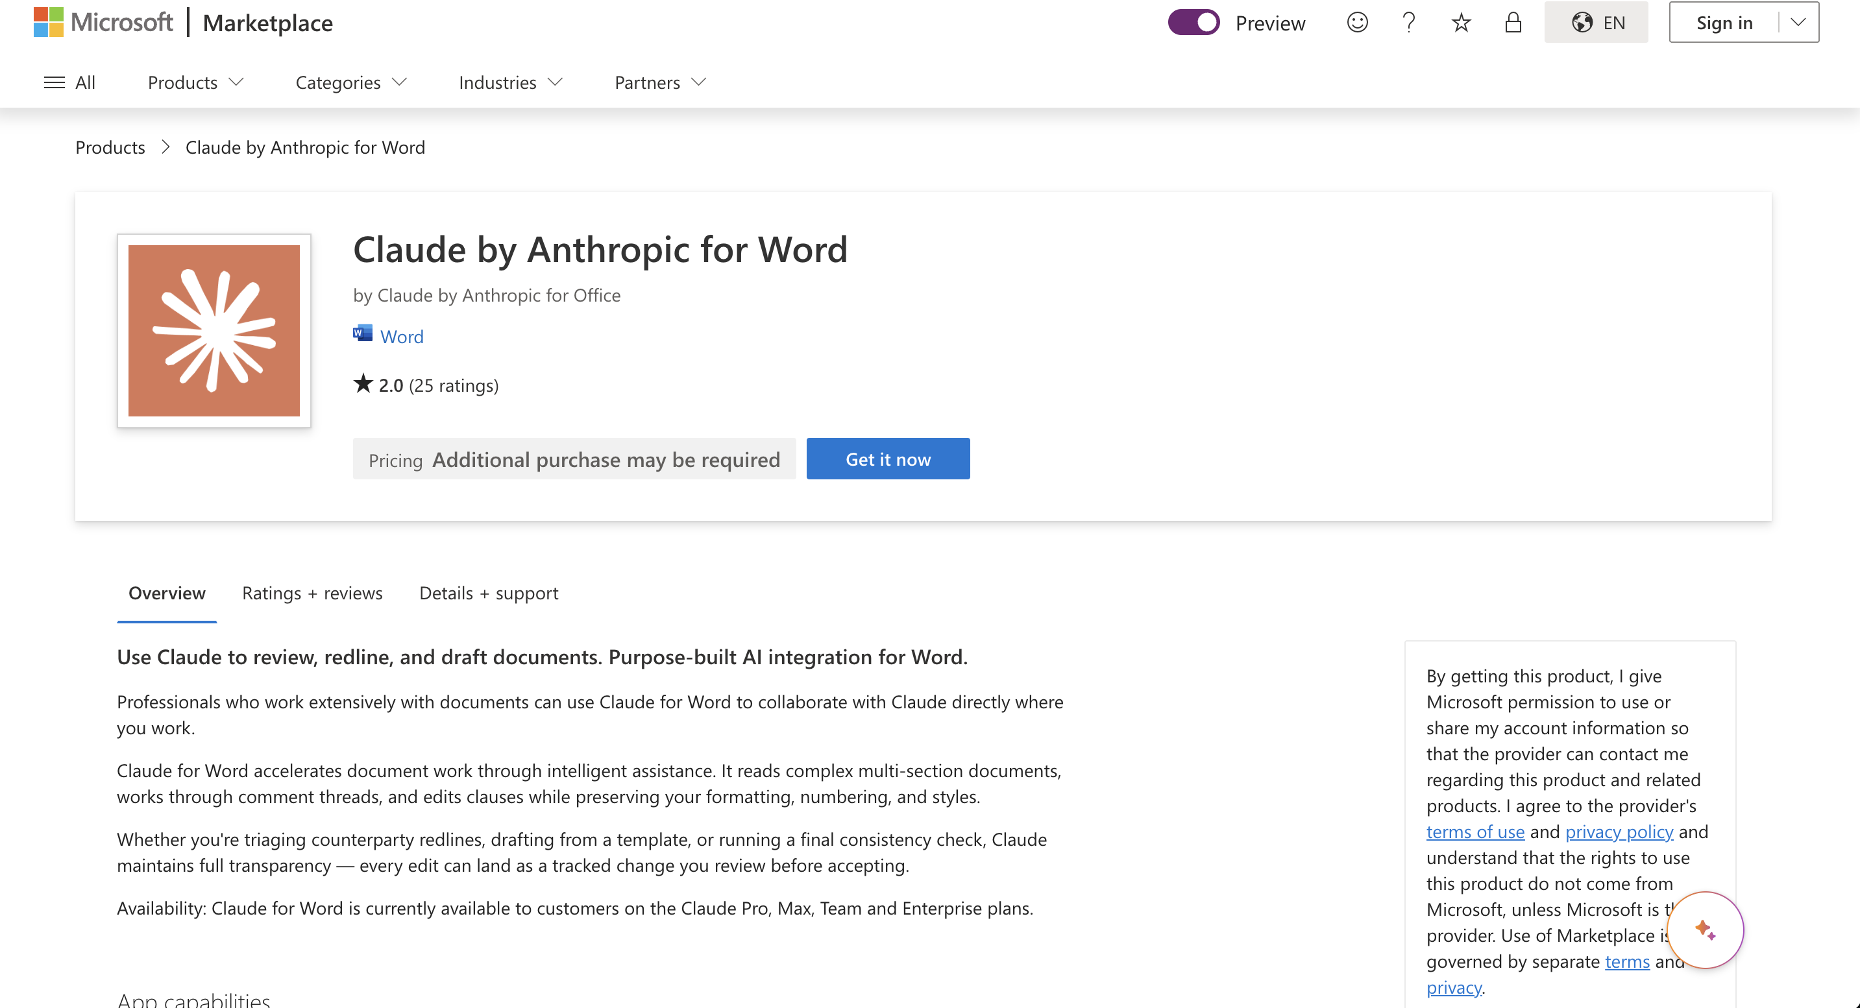Click the smiley feedback icon
Image resolution: width=1860 pixels, height=1008 pixels.
[1358, 22]
